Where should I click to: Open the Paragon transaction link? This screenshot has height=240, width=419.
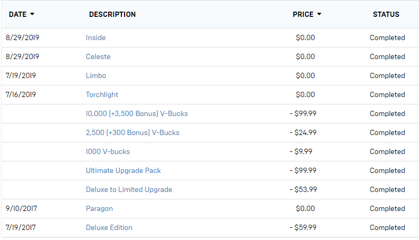(x=99, y=208)
